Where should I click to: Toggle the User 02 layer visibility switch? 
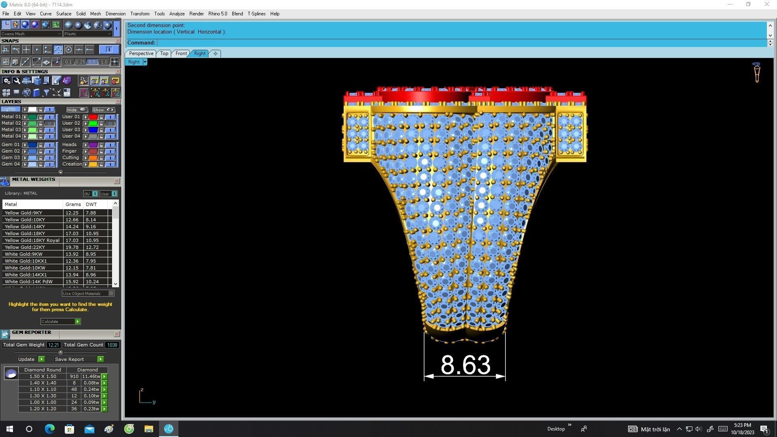110,123
